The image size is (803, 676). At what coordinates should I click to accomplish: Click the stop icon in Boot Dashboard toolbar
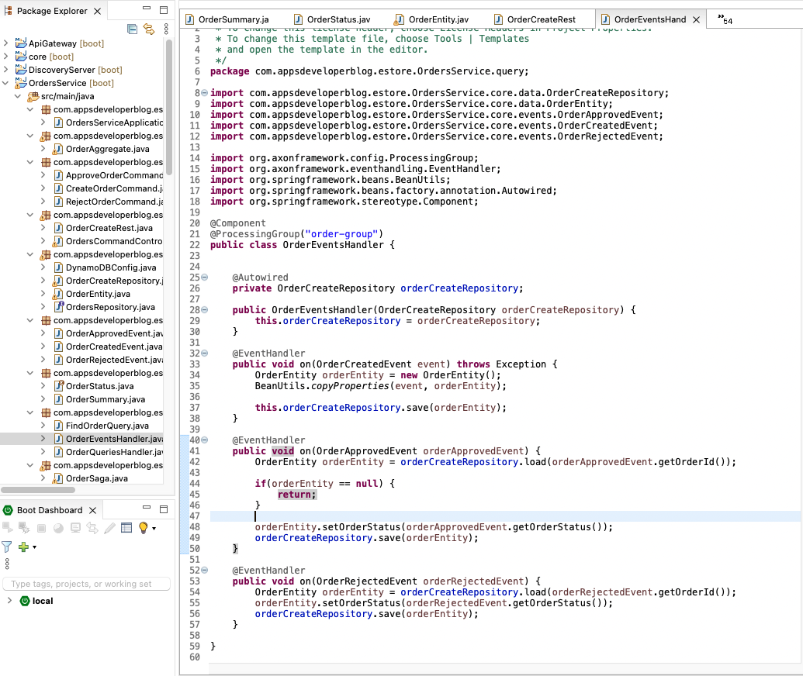tap(41, 529)
